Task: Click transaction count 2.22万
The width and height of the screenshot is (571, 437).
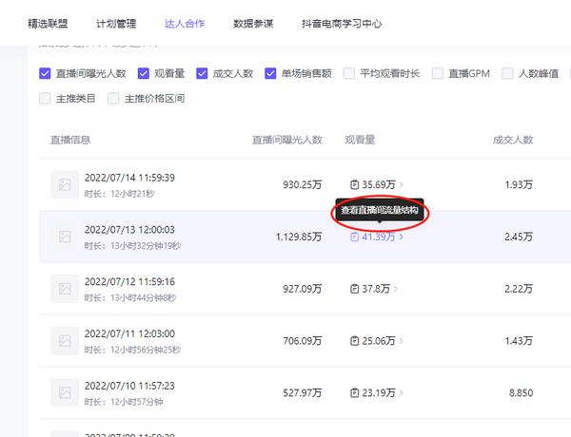Action: pyautogui.click(x=519, y=289)
